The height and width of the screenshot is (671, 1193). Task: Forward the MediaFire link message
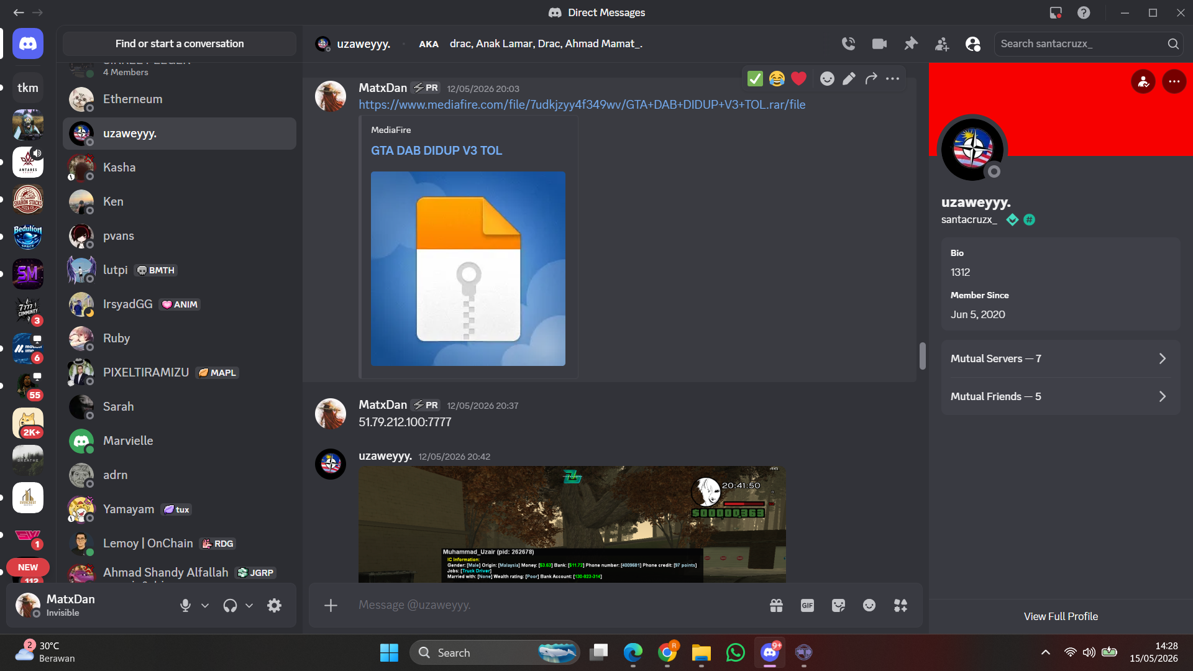pos(871,78)
